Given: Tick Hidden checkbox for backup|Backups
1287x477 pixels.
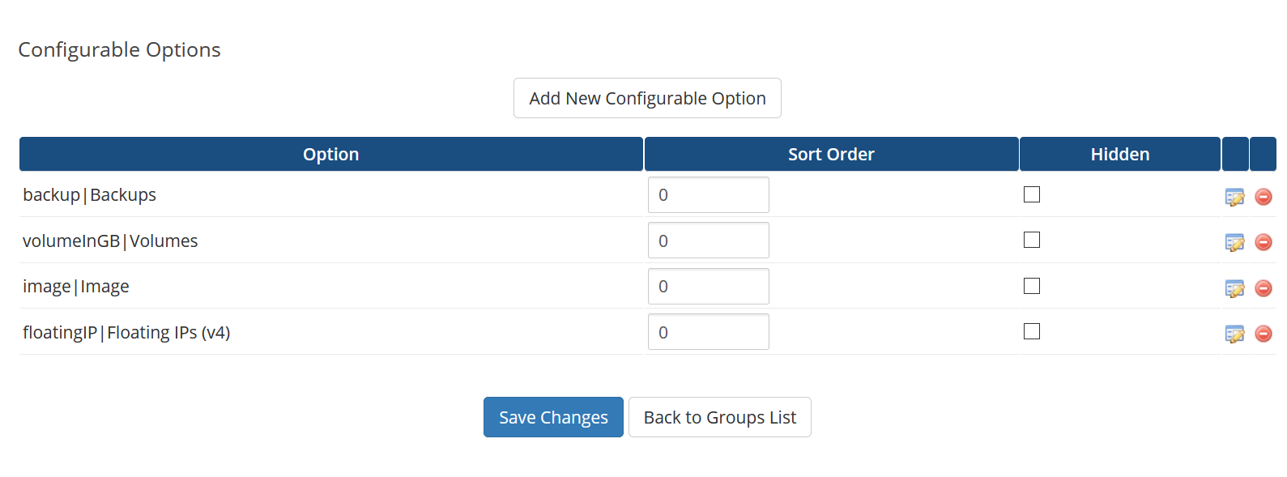Looking at the screenshot, I should (1032, 194).
